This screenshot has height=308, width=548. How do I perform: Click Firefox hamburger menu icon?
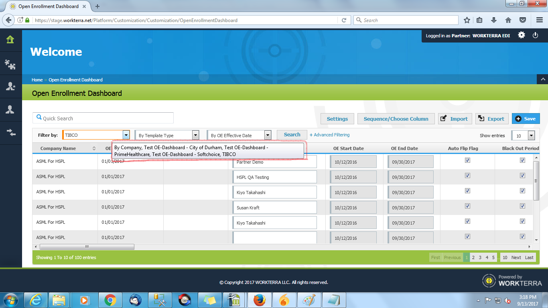539,20
